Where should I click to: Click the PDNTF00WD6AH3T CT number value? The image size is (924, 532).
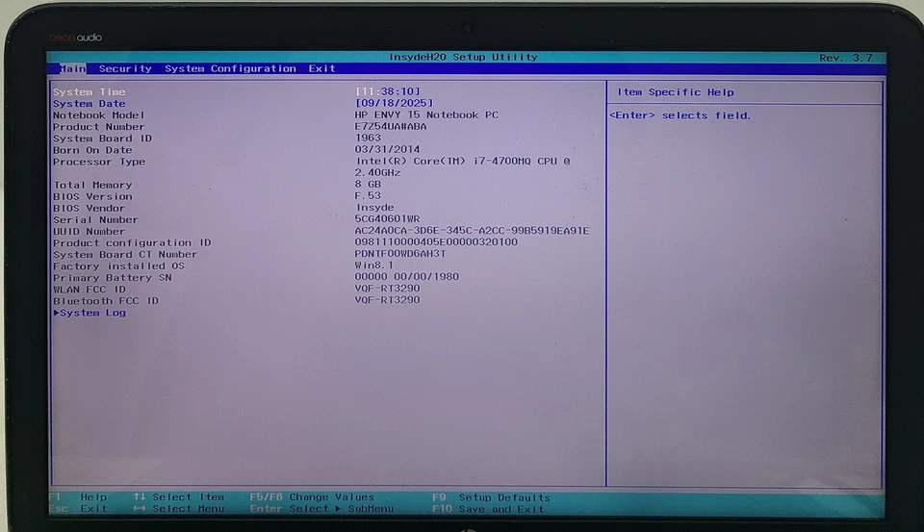point(400,253)
